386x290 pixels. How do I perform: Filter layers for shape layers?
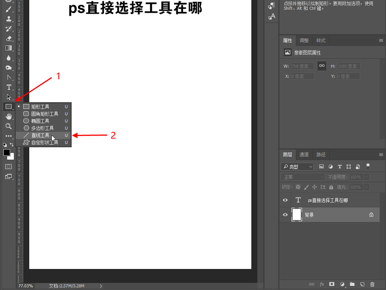[x=348, y=167]
